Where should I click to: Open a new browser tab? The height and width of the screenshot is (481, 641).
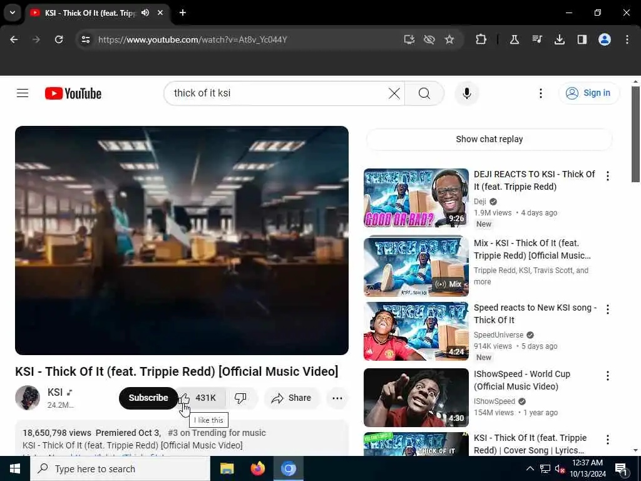point(183,13)
